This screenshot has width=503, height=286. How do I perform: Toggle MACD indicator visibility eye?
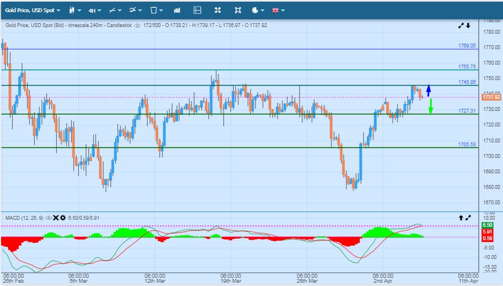49,218
